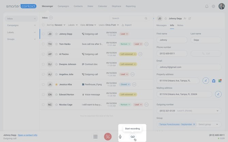228x142 pixels.
Task: Edit the property address with pencil icon
Action: (x=206, y=81)
